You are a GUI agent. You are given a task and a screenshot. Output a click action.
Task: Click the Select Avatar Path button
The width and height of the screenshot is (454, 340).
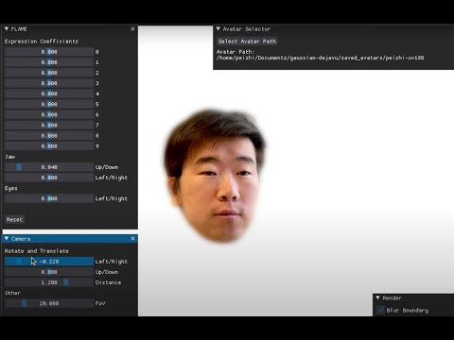click(247, 42)
